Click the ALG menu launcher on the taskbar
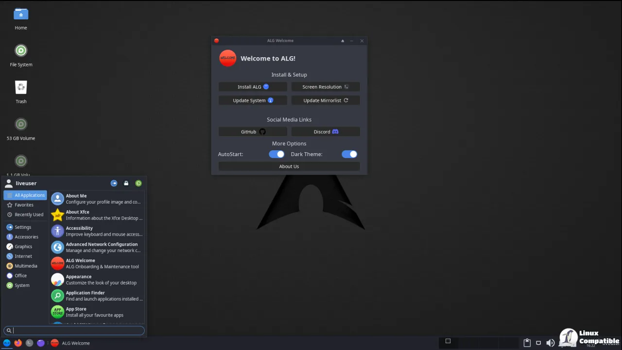Viewport: 622px width, 350px height. 7,343
